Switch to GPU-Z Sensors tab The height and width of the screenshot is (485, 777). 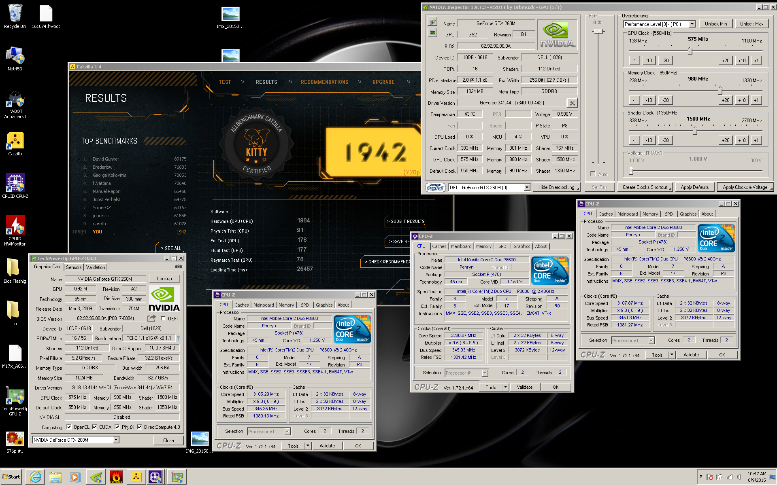pyautogui.click(x=74, y=267)
